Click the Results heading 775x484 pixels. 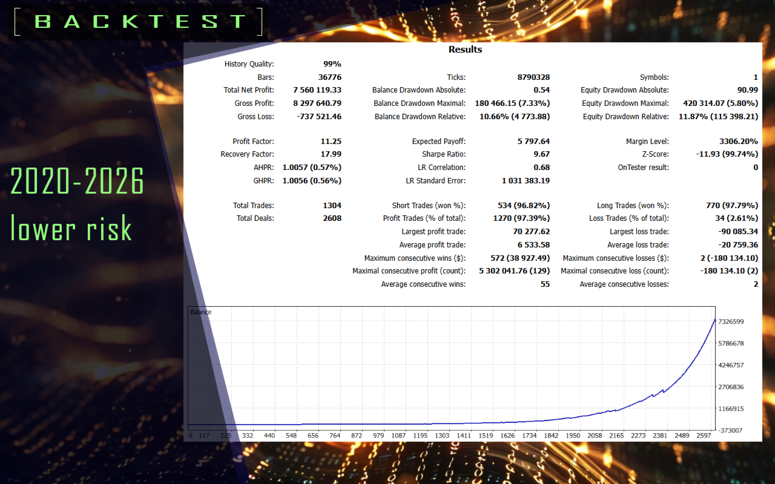point(465,50)
